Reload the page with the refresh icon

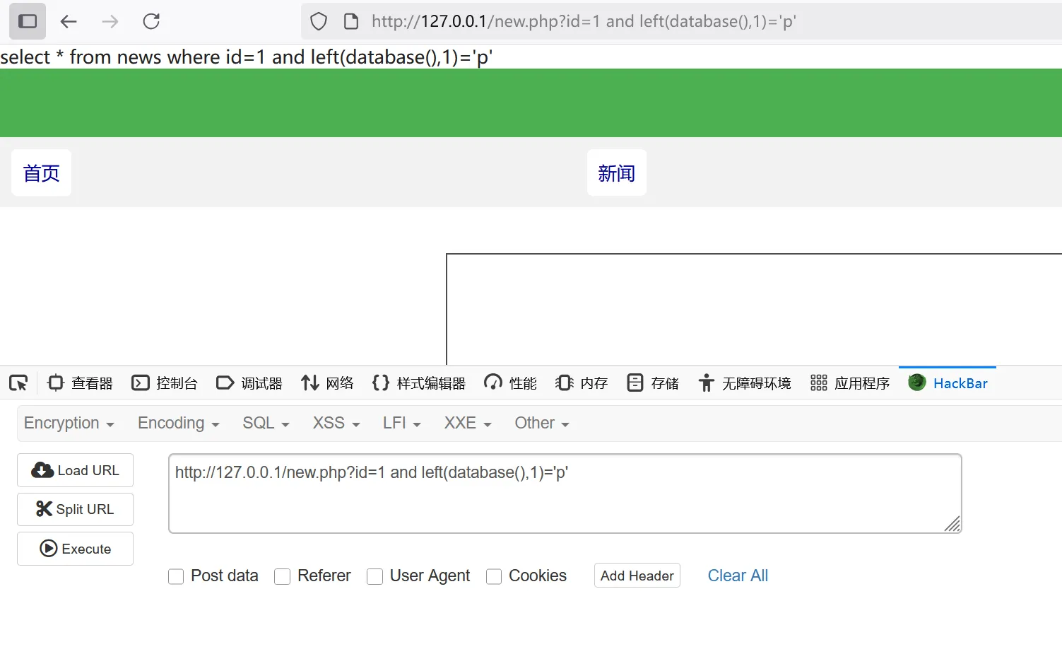151,21
